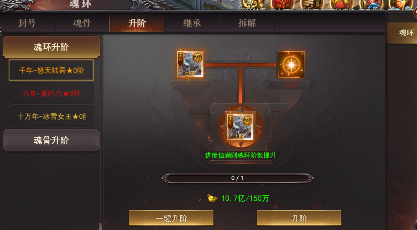Open the fist and weapon event icon
This screenshot has width=417, height=230.
point(312,4)
